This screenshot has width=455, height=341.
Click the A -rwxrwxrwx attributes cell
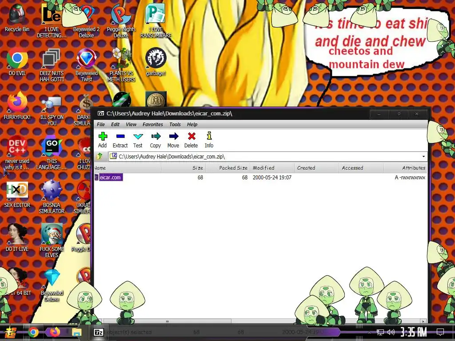[x=410, y=178]
